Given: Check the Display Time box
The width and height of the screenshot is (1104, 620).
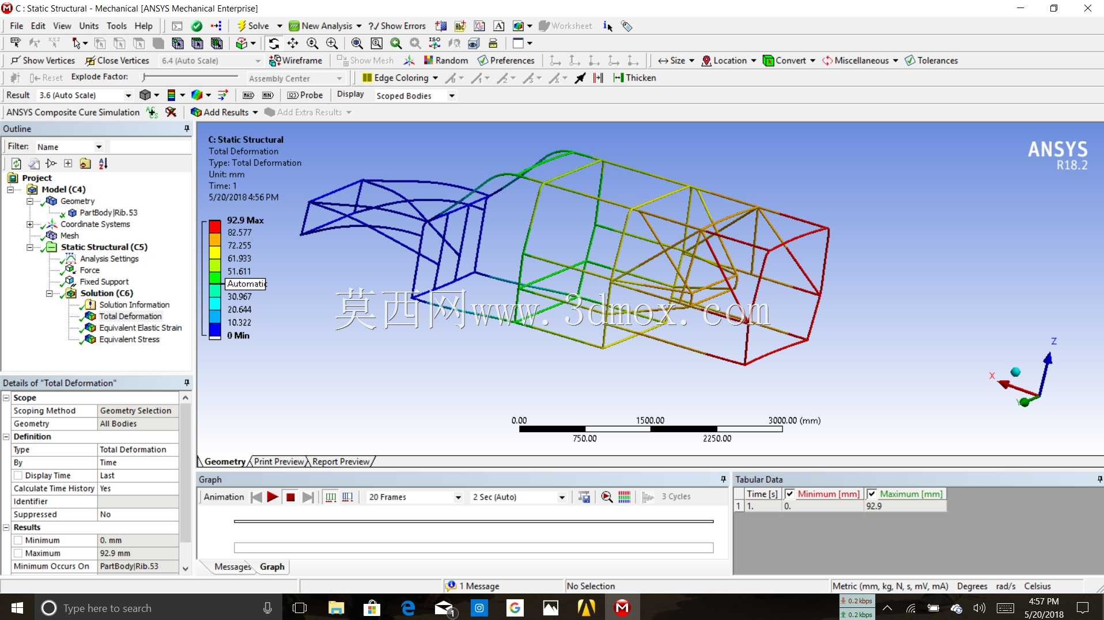Looking at the screenshot, I should pyautogui.click(x=18, y=475).
